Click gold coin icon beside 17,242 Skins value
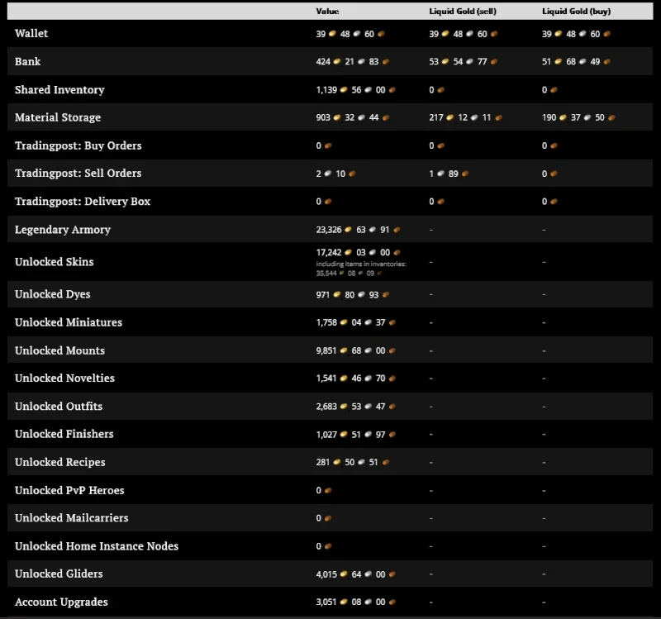The width and height of the screenshot is (661, 619). click(348, 253)
